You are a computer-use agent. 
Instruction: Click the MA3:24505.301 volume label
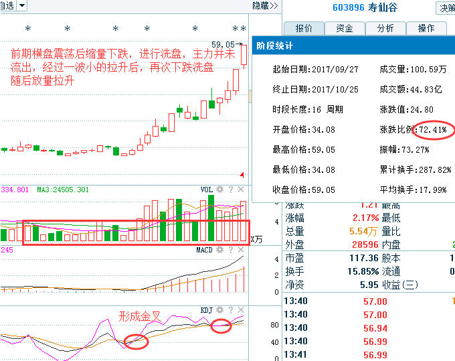[x=63, y=190]
